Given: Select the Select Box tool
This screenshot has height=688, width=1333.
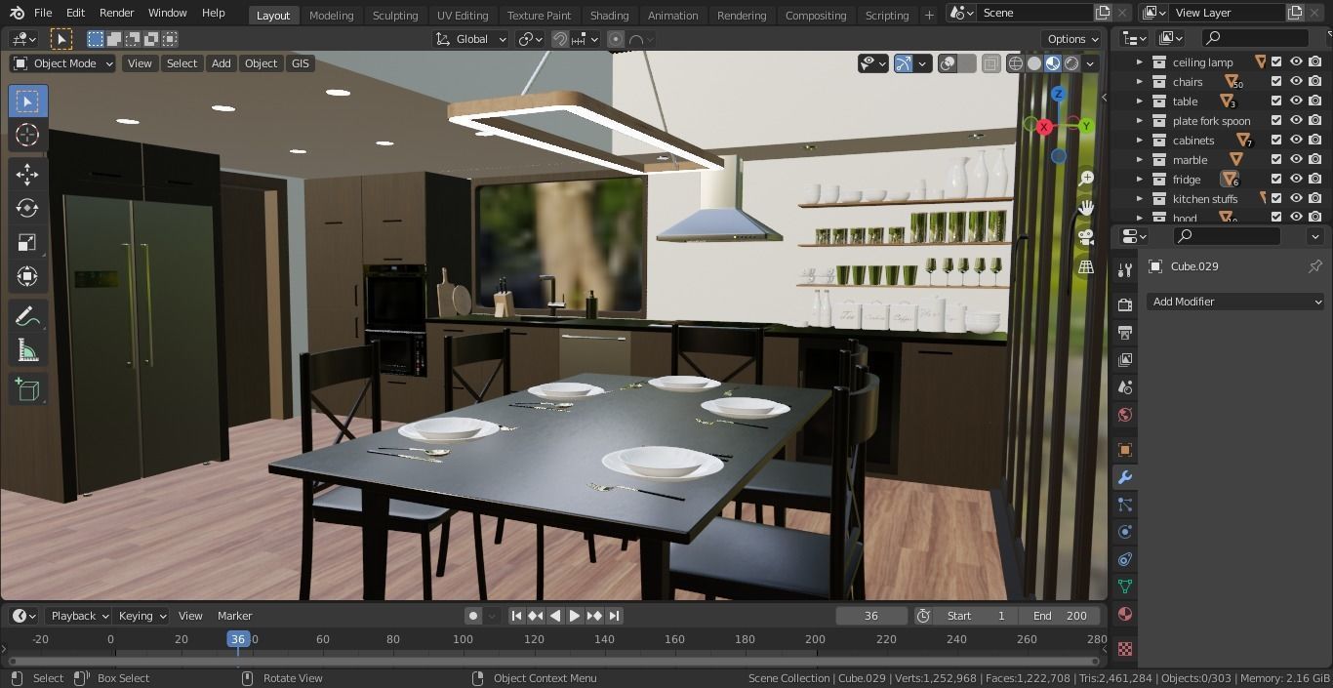Looking at the screenshot, I should pos(27,101).
